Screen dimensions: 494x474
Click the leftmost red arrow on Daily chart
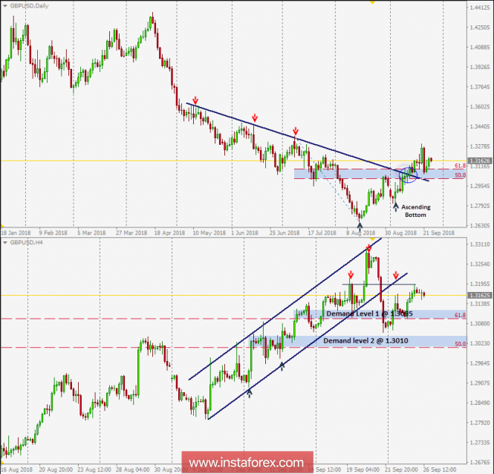click(x=195, y=100)
